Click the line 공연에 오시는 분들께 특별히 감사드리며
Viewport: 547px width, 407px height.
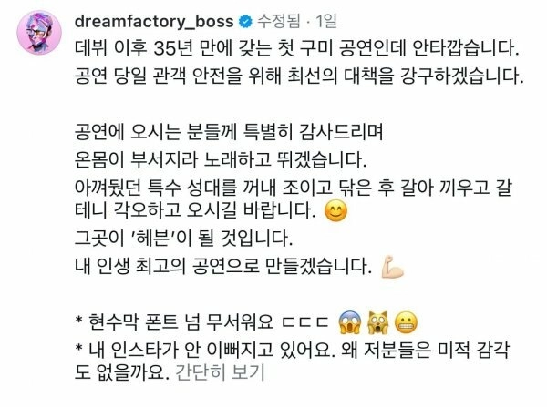coord(229,132)
